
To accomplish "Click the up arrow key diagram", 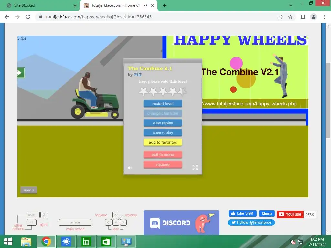I will [x=116, y=215].
